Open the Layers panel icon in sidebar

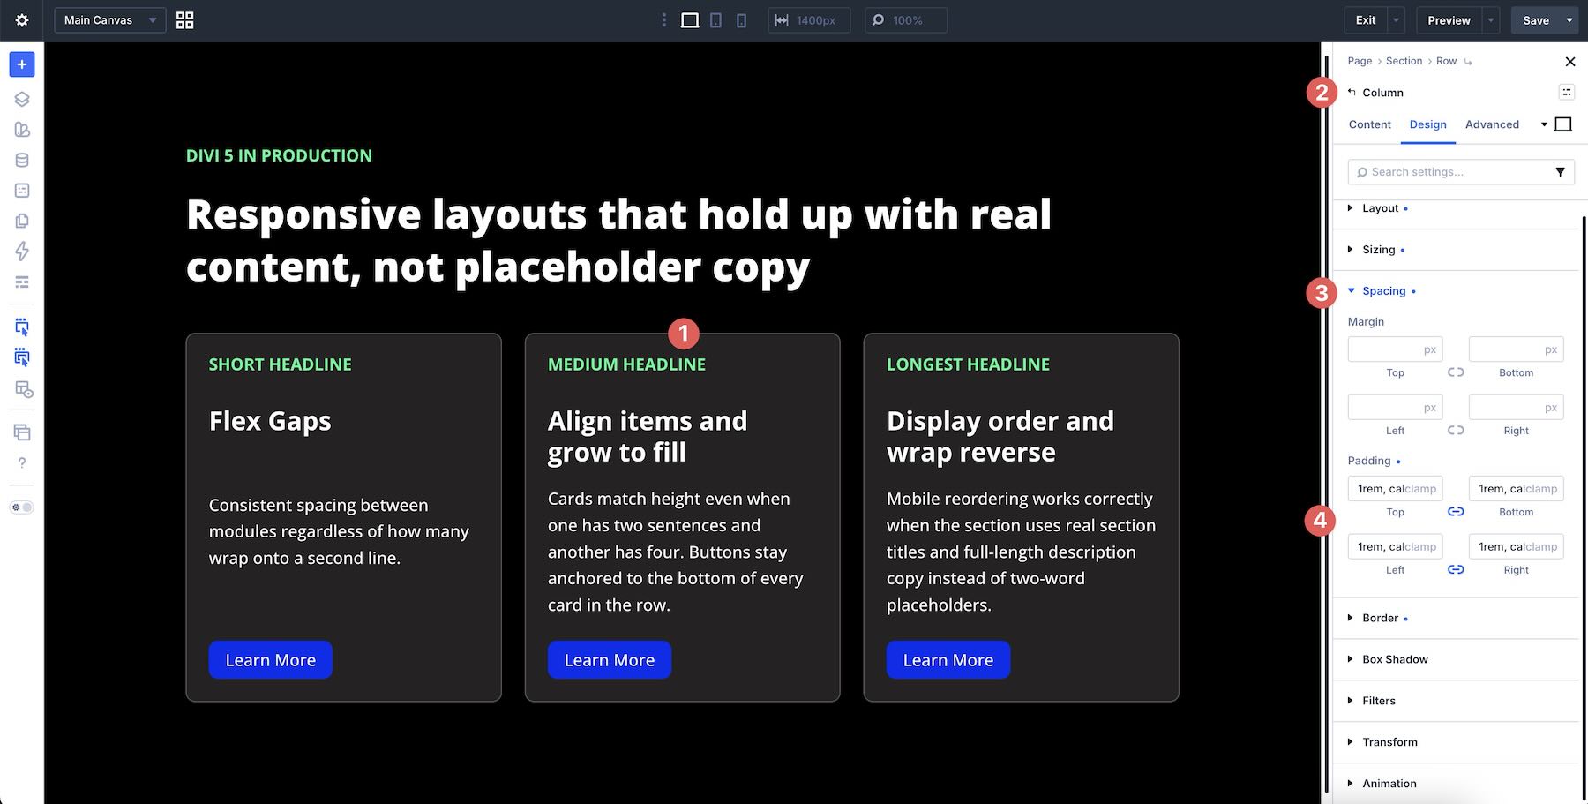click(22, 99)
